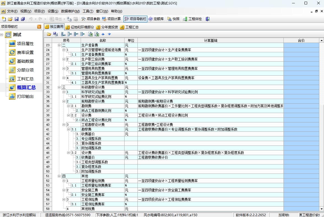Click the move up blue arrow icon
Image resolution: width=324 pixels, height=217 pixels.
(103, 34)
